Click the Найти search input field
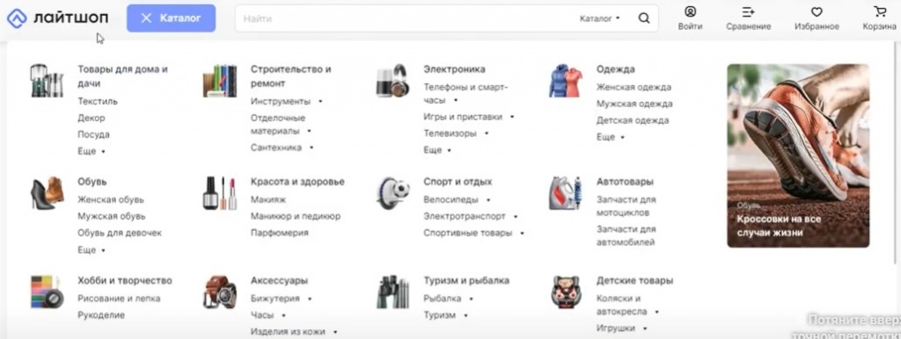Screen dimensions: 901x339 click(405, 18)
